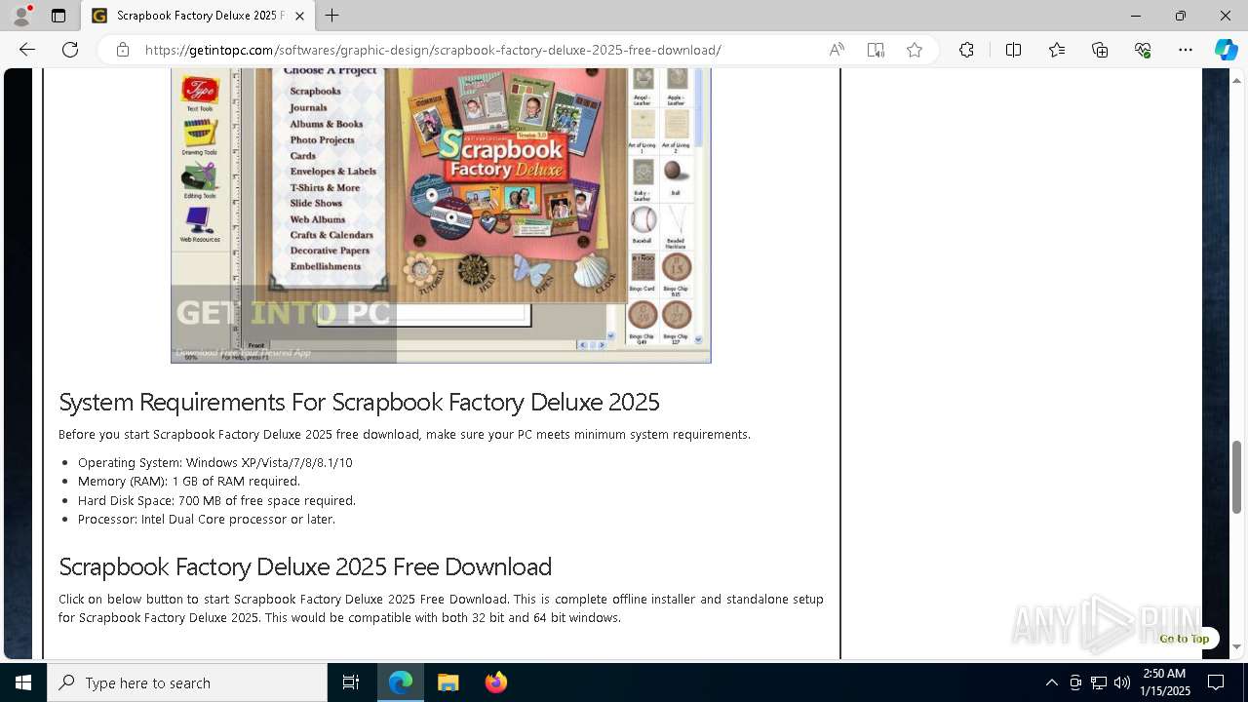Click the Processor requirement line
The width and height of the screenshot is (1248, 702).
pyautogui.click(x=207, y=519)
